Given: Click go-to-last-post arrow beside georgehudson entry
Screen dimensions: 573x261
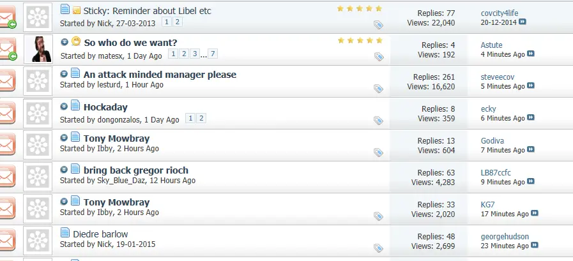Looking at the screenshot, I should [534, 245].
